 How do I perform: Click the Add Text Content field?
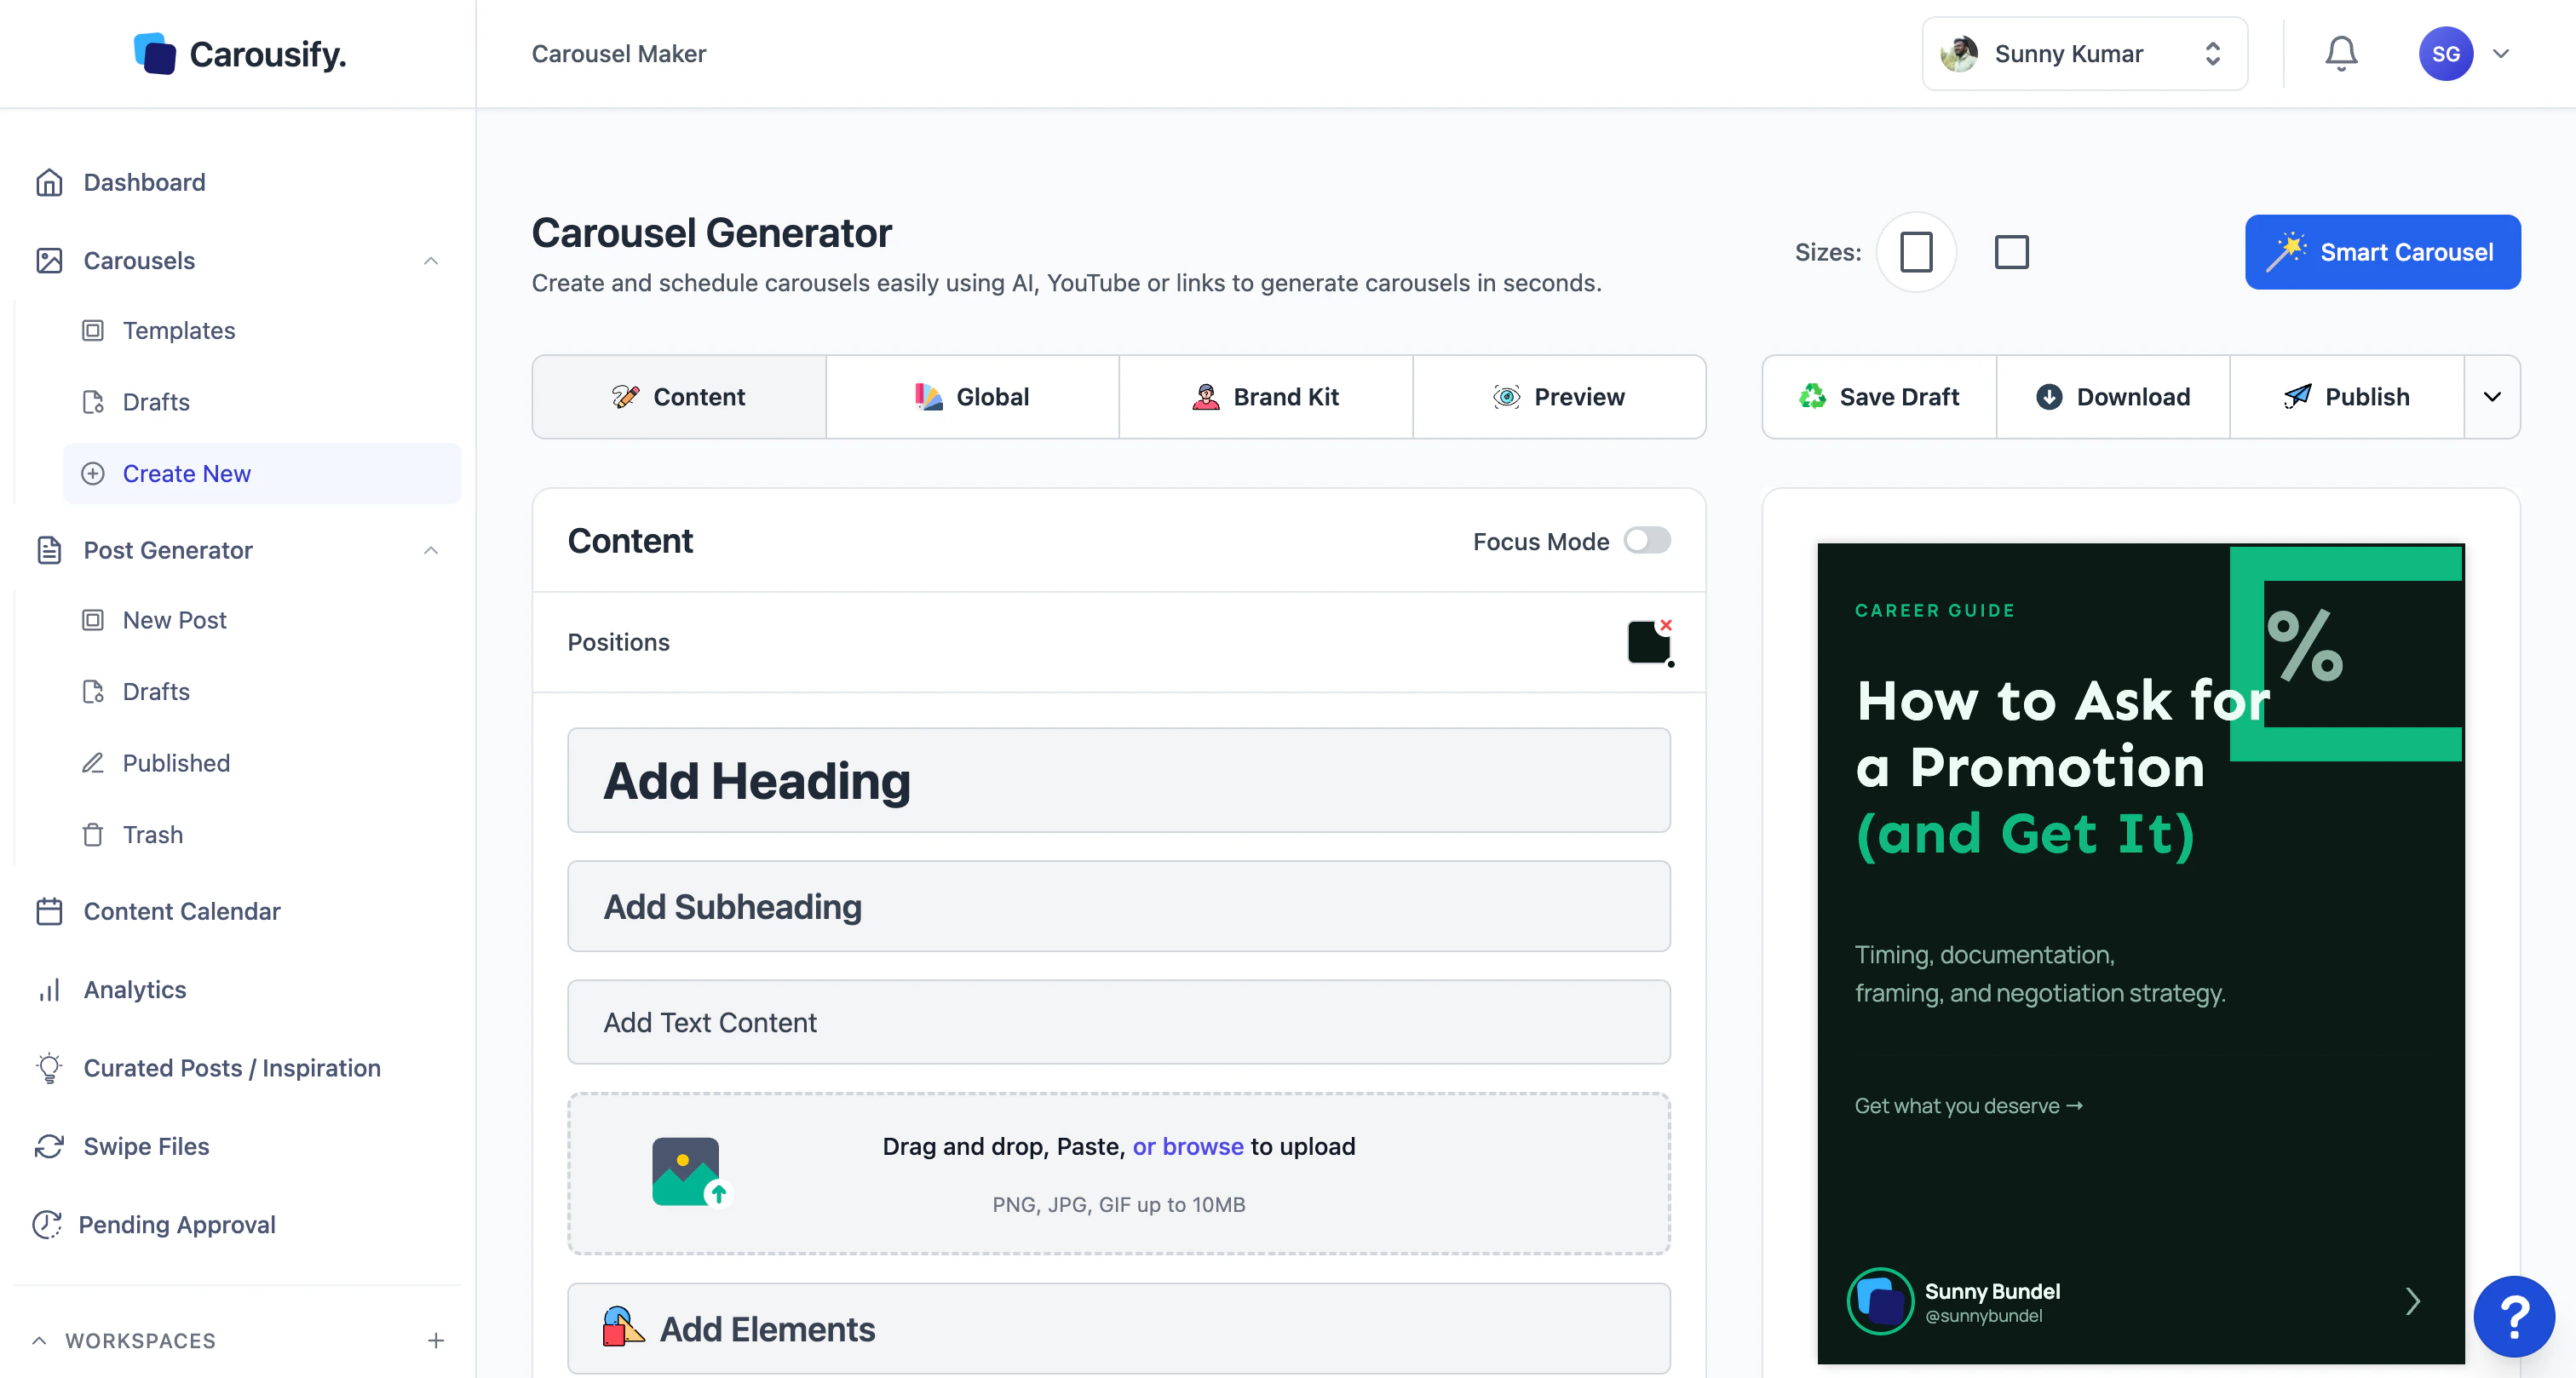[x=1119, y=1022]
